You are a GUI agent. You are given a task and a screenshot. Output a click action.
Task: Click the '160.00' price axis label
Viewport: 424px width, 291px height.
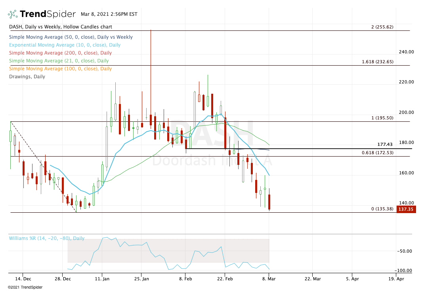pos(407,173)
